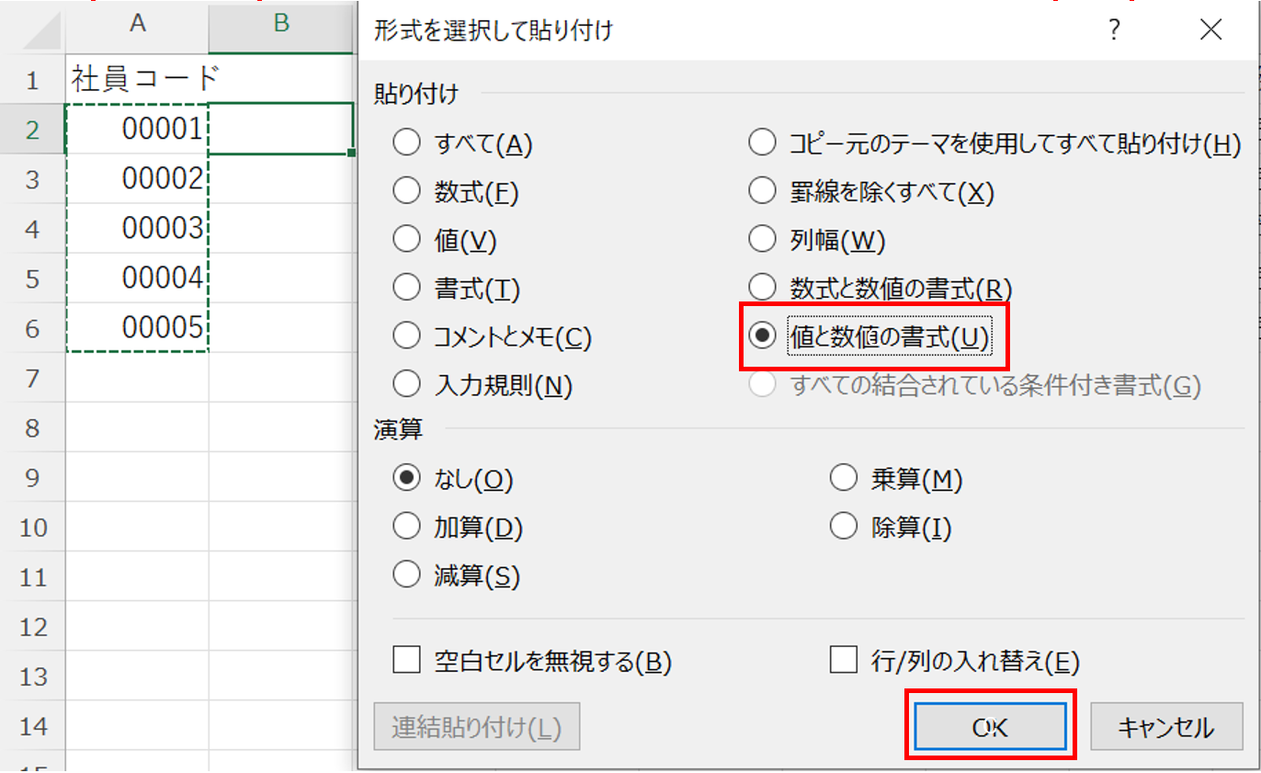The width and height of the screenshot is (1261, 773).
Task: Click the dialog help question mark icon
Action: click(1114, 30)
